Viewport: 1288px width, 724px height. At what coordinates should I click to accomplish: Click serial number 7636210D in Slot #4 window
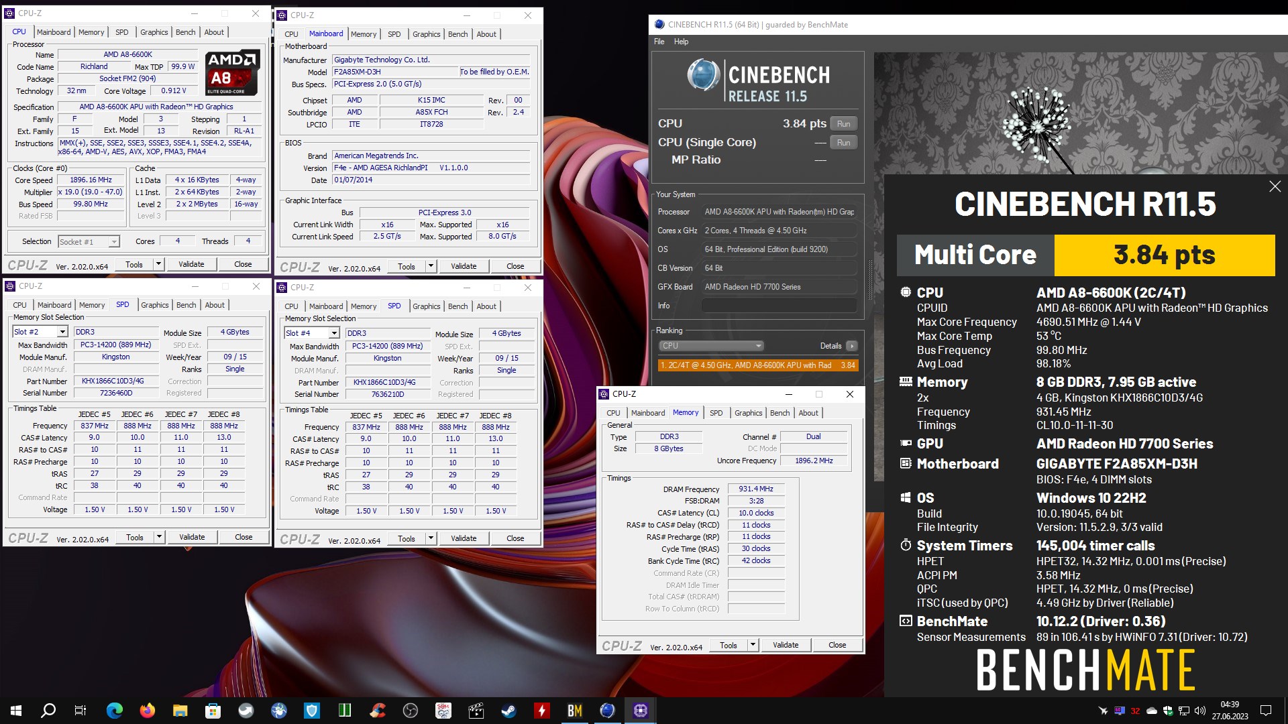(x=388, y=395)
